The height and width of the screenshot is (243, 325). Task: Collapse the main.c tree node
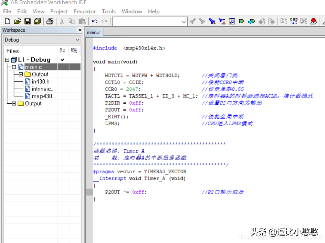tap(14, 67)
